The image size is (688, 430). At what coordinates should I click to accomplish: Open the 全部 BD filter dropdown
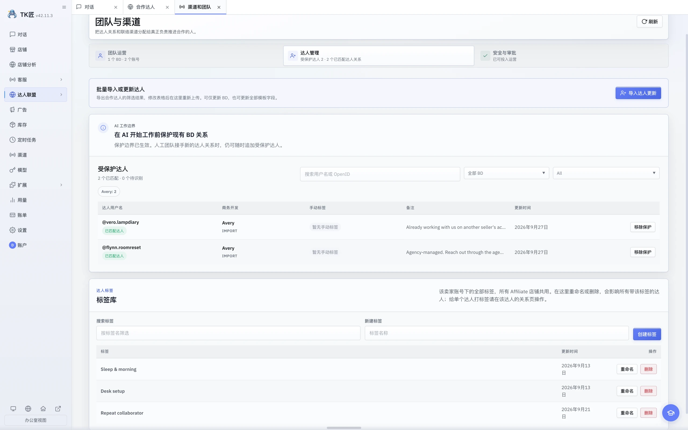[506, 173]
